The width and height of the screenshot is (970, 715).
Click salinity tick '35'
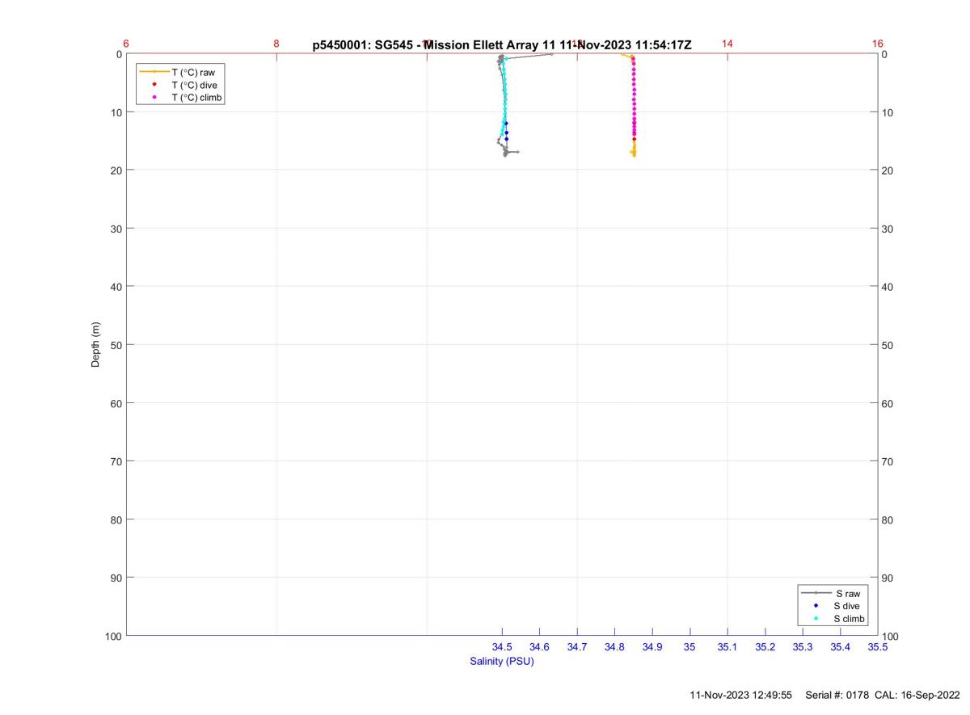coord(690,647)
